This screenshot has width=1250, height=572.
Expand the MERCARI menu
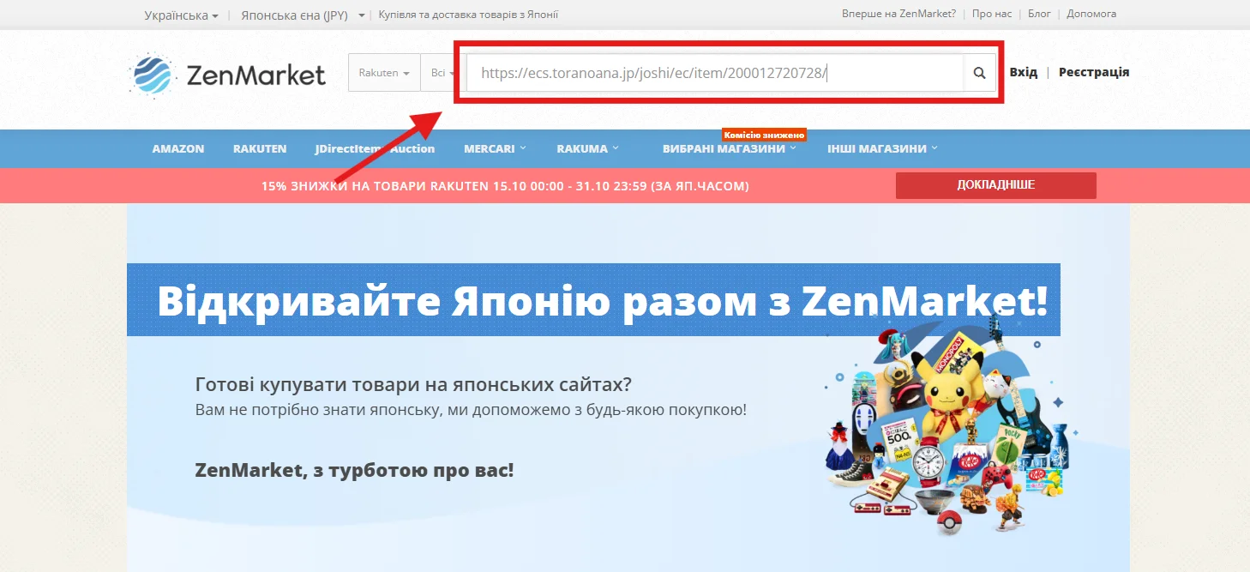pos(495,148)
